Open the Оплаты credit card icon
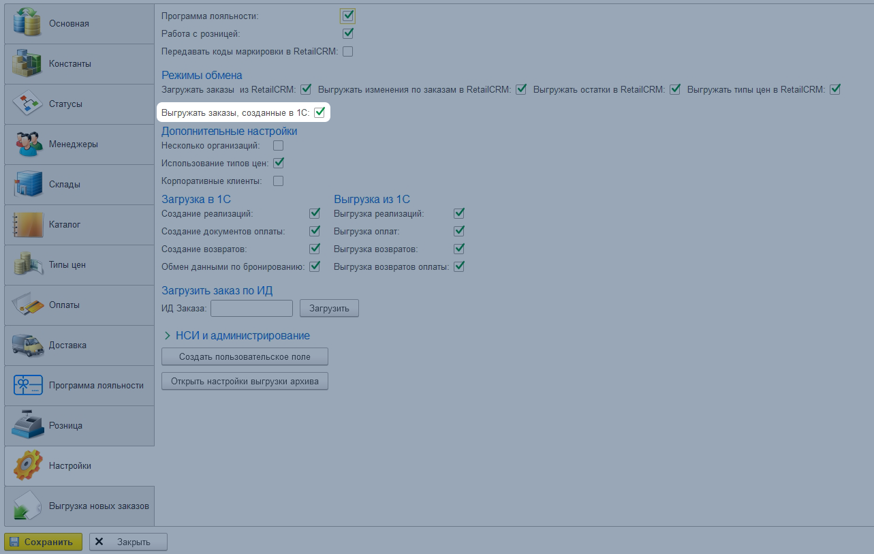The height and width of the screenshot is (554, 874). point(28,305)
